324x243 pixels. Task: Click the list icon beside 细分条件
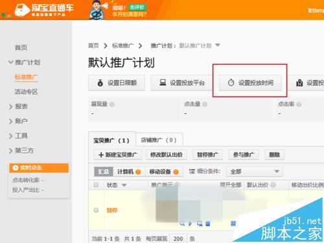pos(192,172)
